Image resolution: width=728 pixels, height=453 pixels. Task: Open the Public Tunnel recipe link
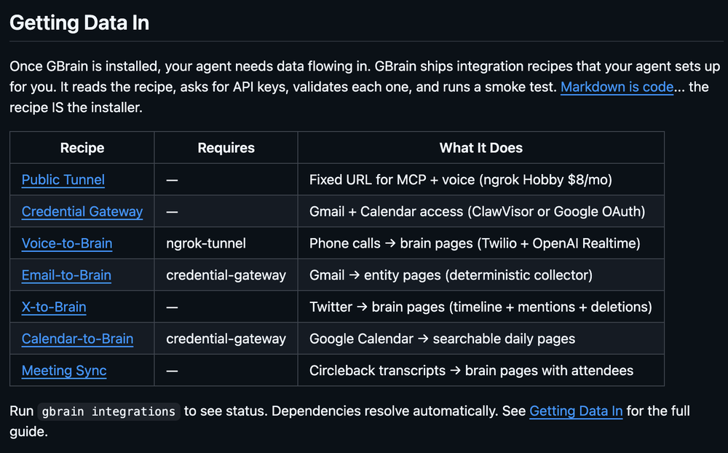click(63, 180)
